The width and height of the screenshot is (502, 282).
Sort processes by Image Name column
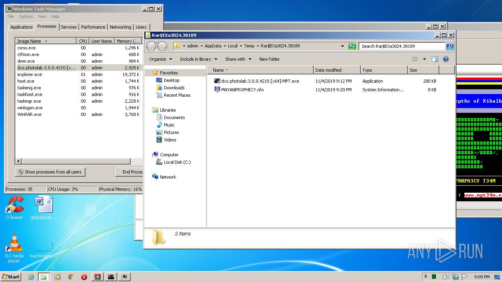(45, 41)
